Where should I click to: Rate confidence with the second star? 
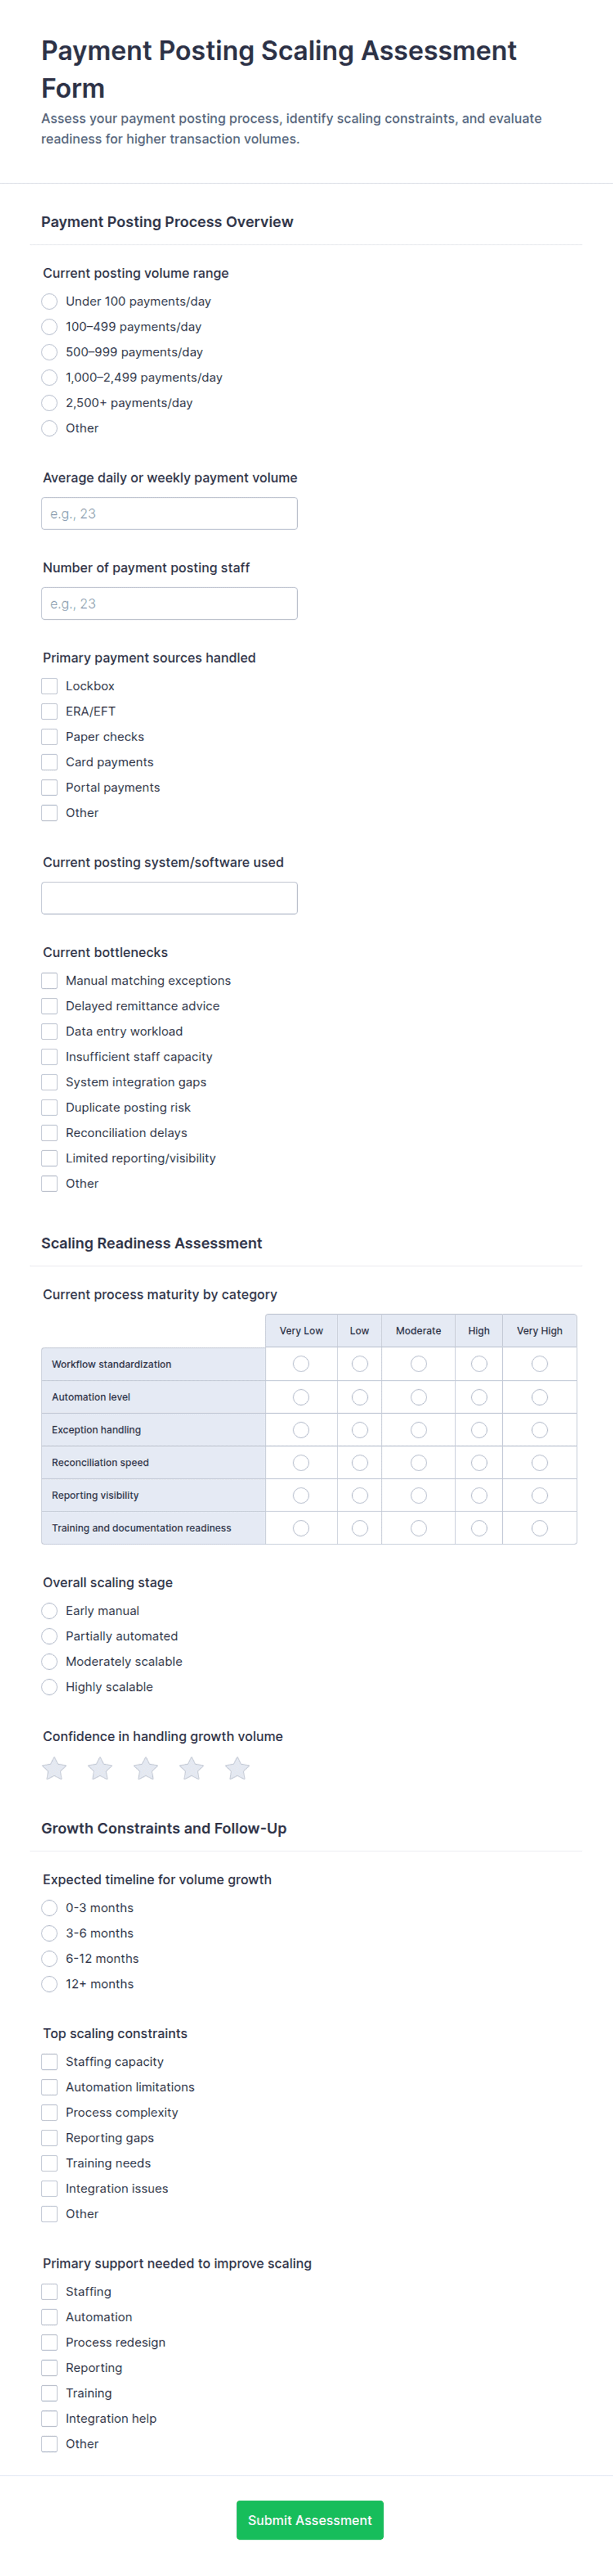pos(101,1769)
